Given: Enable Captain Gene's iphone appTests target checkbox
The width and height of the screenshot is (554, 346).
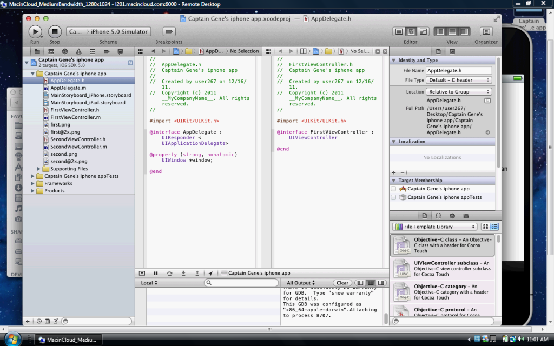Looking at the screenshot, I should [x=393, y=197].
